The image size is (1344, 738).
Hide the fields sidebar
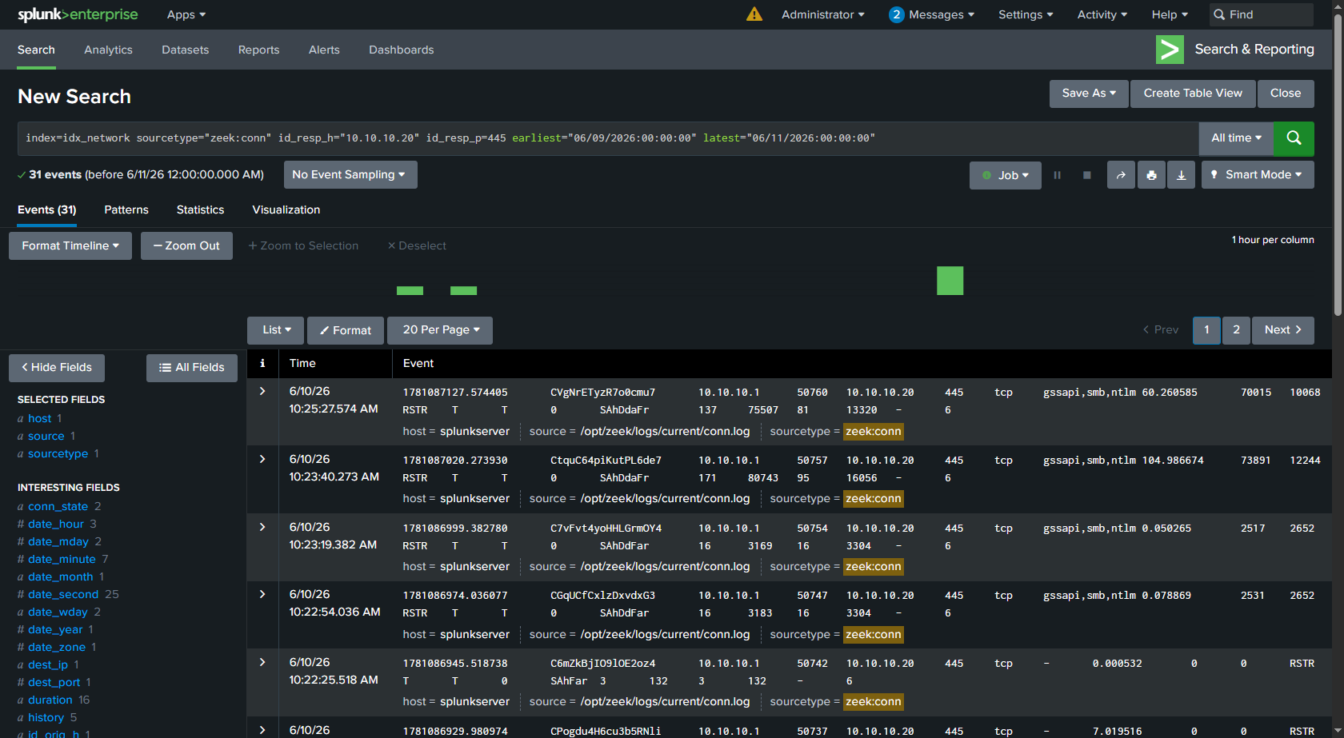click(57, 368)
